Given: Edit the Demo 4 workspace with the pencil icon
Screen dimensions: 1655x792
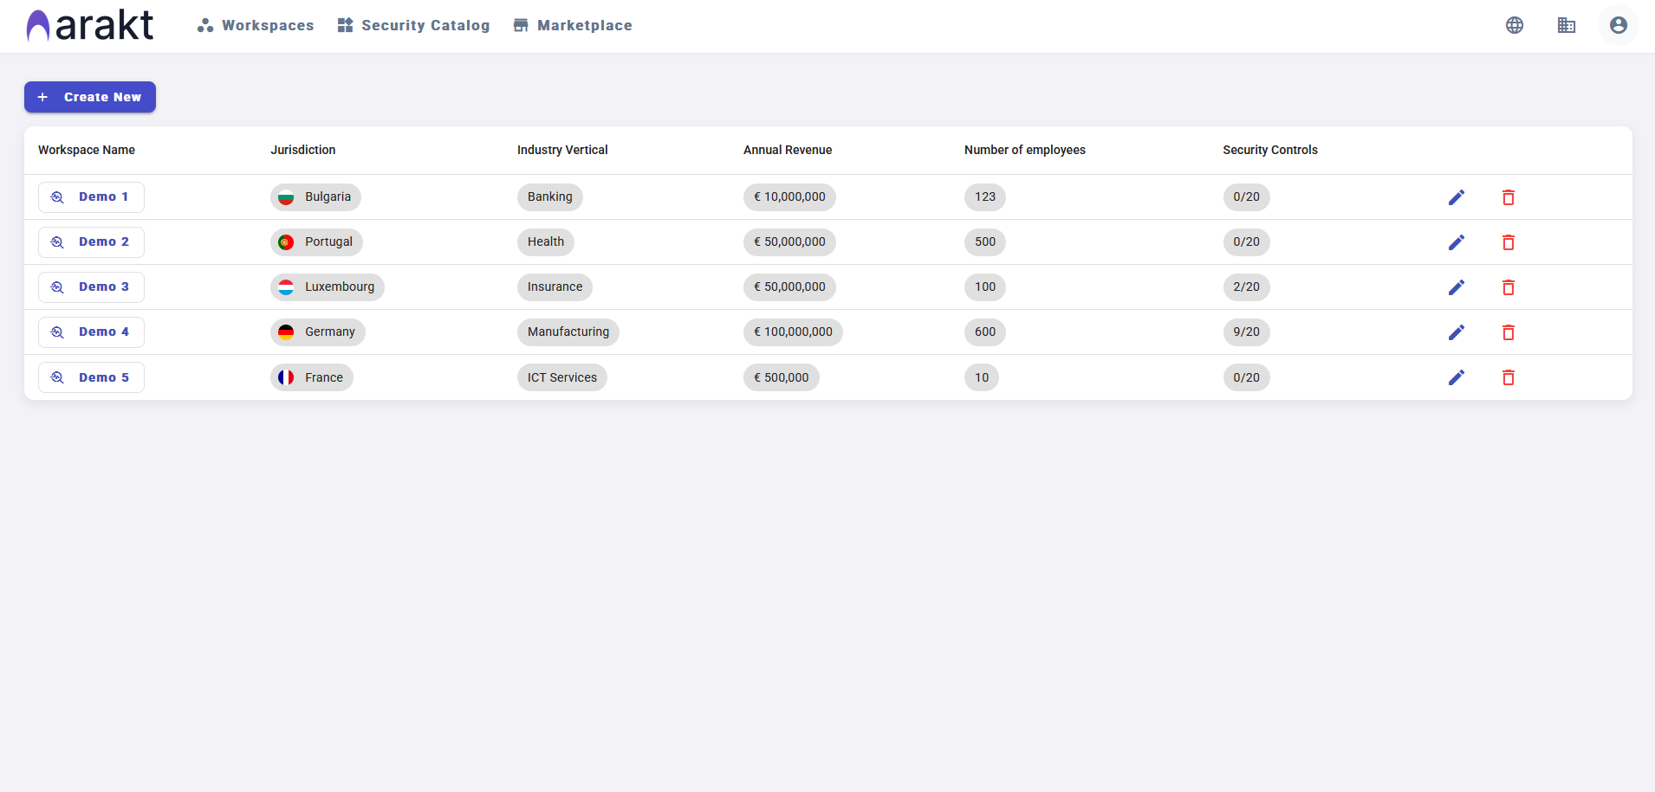Looking at the screenshot, I should pos(1457,332).
